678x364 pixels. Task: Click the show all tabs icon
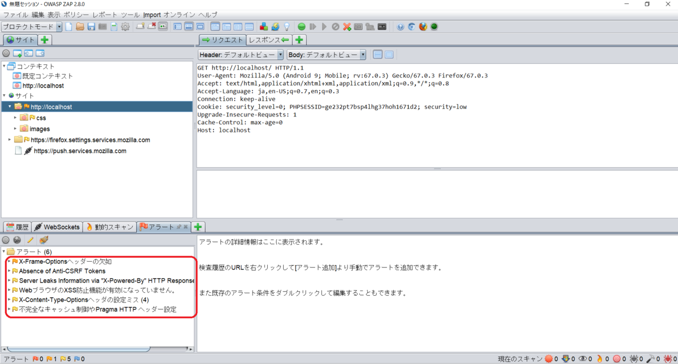[141, 27]
